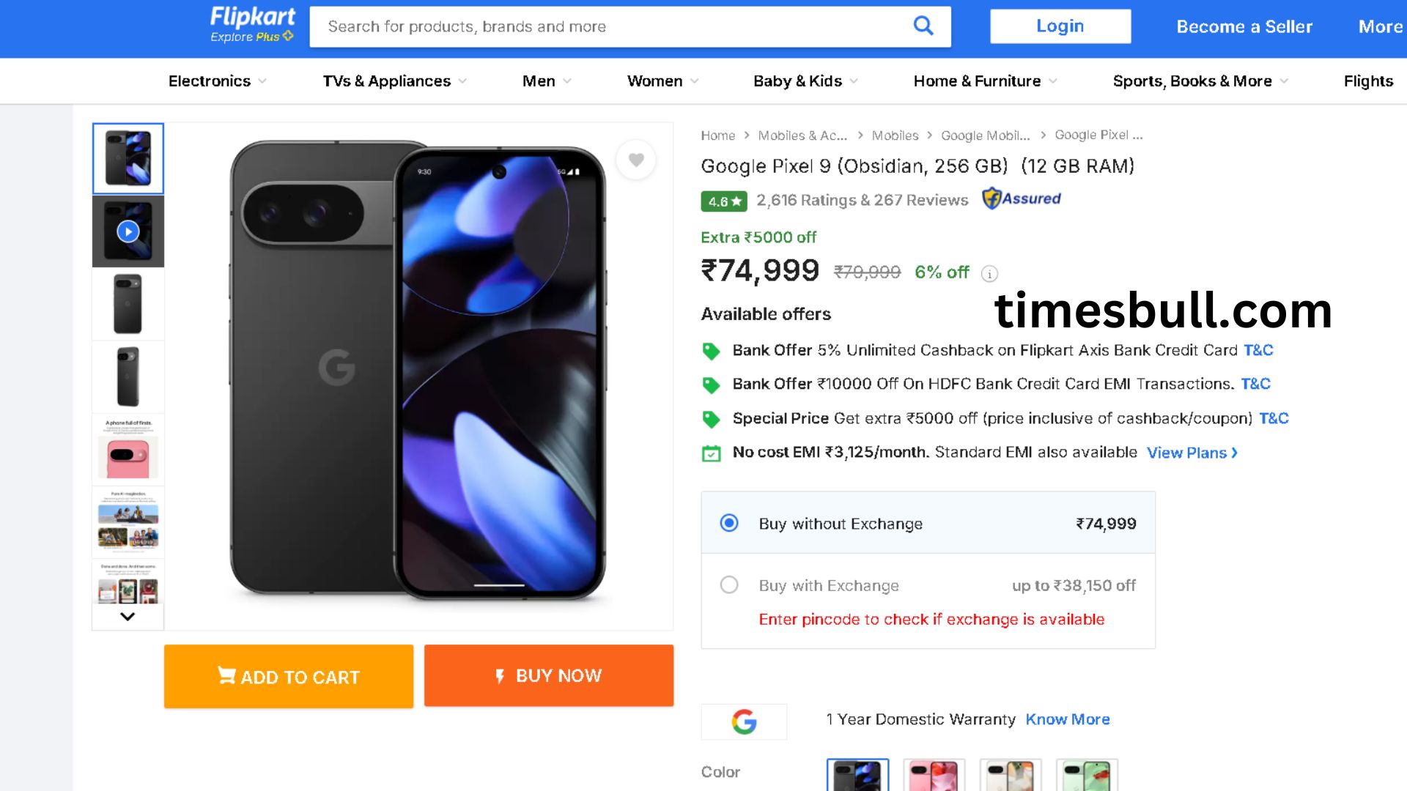Click the product search input field
The image size is (1407, 791).
(x=608, y=26)
